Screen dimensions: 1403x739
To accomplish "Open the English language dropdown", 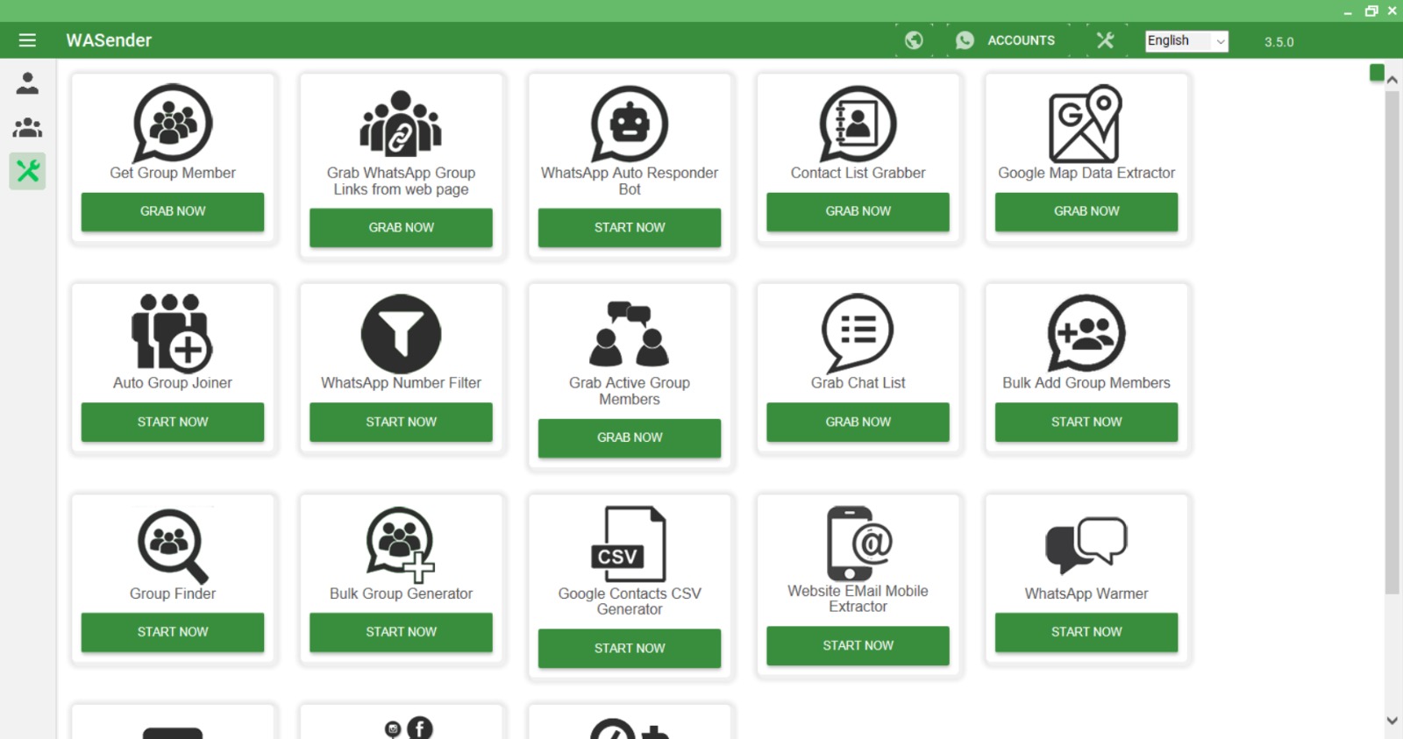I will tap(1186, 41).
